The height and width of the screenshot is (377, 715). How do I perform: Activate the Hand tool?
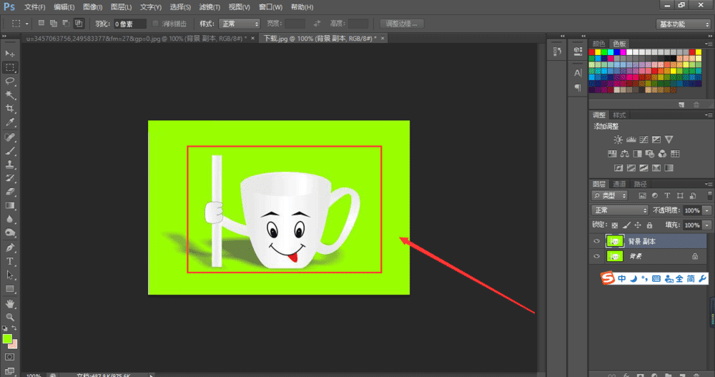click(x=10, y=303)
